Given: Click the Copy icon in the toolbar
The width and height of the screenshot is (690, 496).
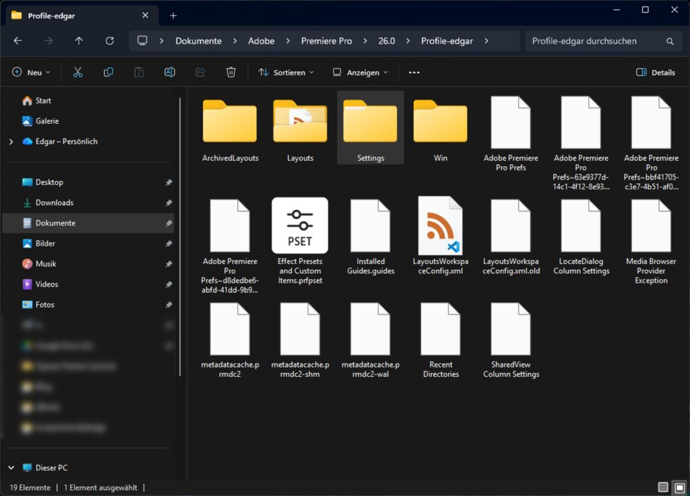Looking at the screenshot, I should (x=108, y=72).
